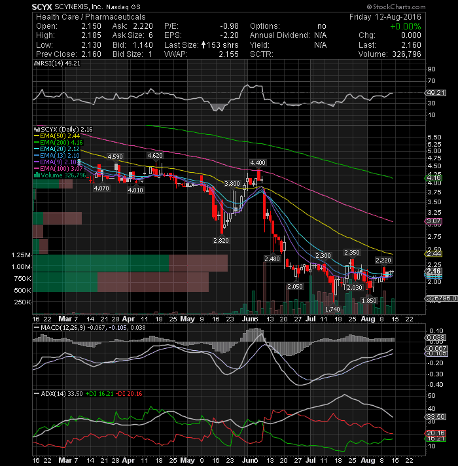
Task: Click the 4.400 June peak label
Action: point(258,163)
